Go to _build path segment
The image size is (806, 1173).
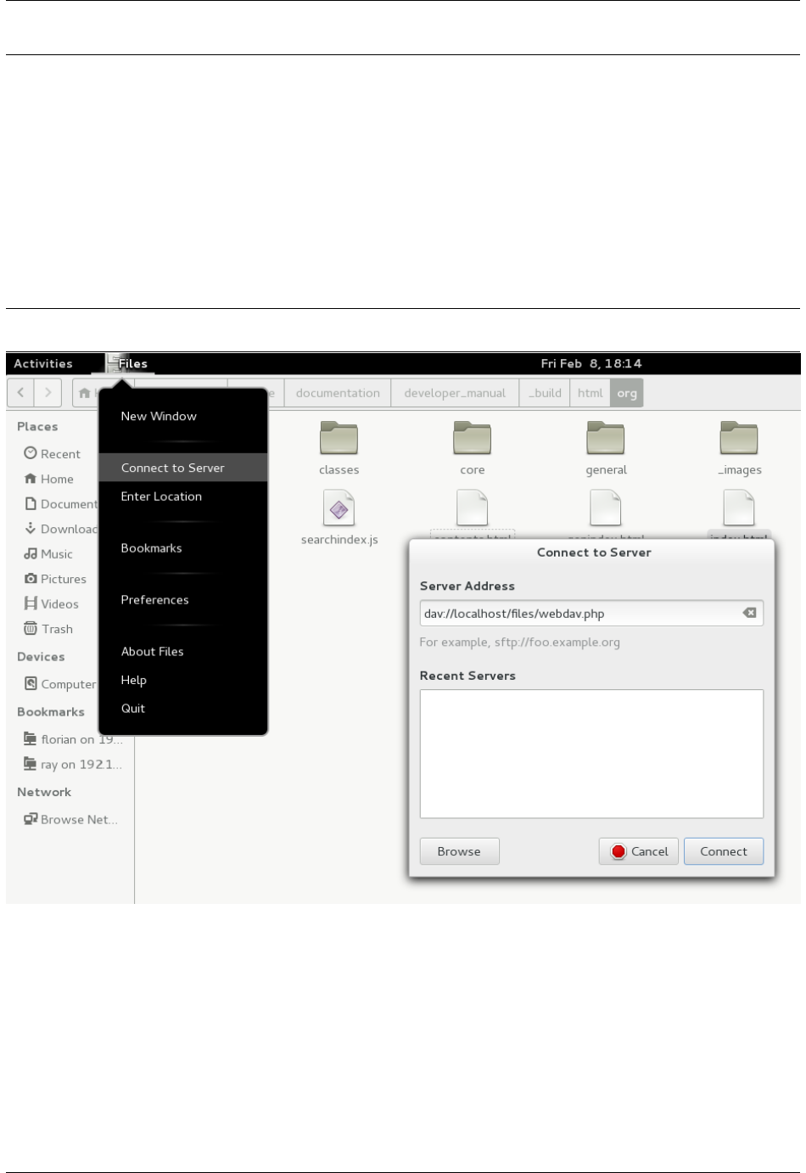tap(545, 393)
